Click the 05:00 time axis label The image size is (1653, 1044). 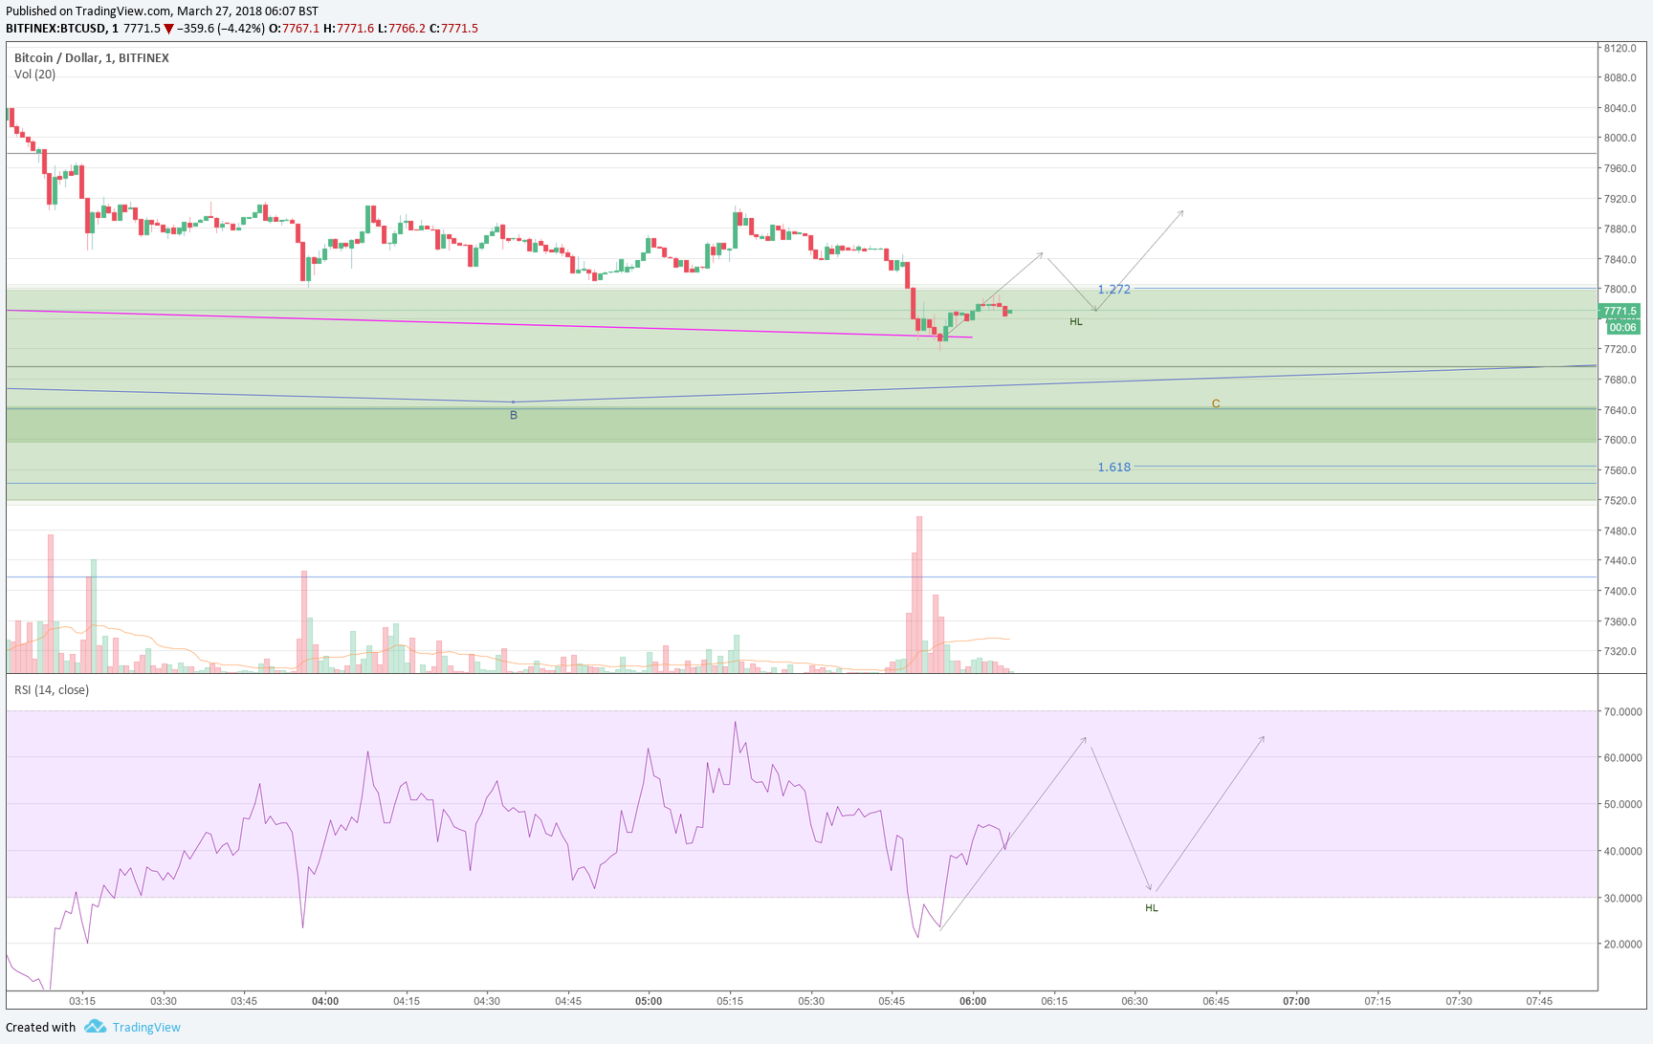coord(649,1001)
